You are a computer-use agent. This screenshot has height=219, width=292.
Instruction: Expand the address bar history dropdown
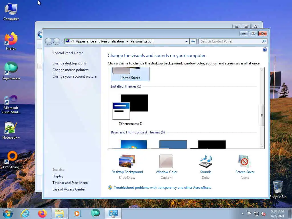(x=186, y=42)
